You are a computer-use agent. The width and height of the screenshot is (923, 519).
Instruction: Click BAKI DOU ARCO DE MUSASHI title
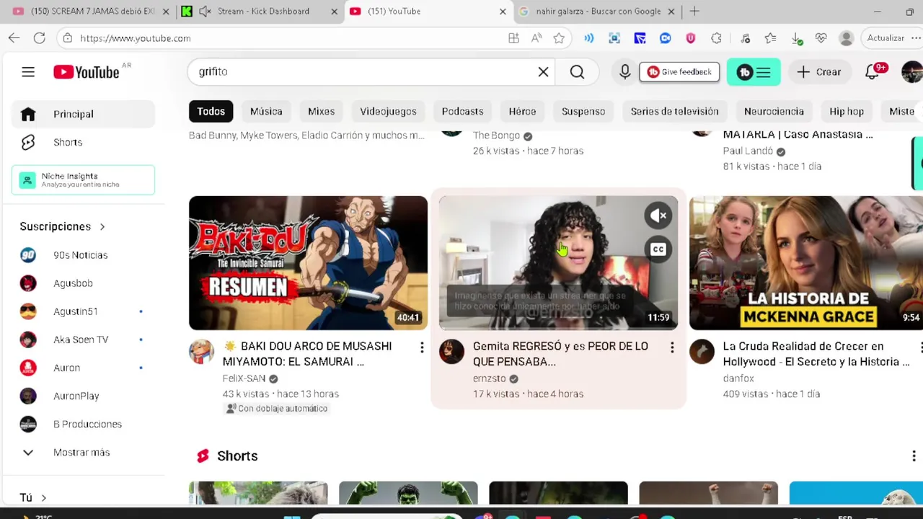click(x=307, y=354)
